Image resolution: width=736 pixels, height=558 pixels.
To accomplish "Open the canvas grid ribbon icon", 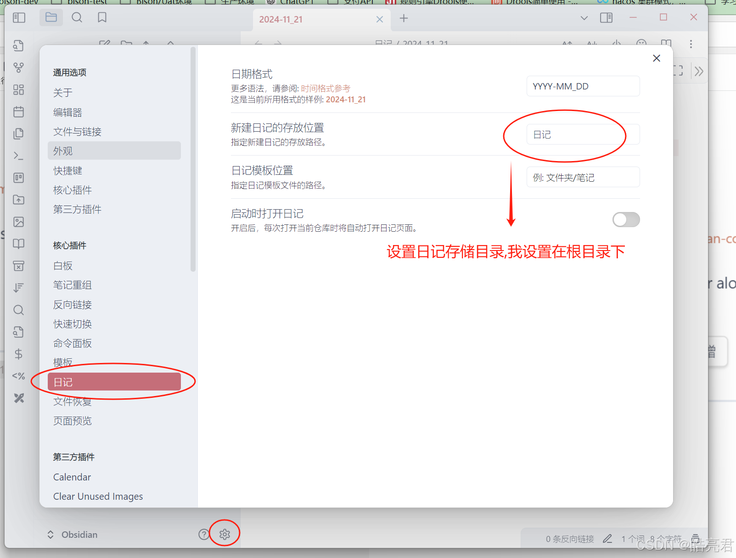I will (x=18, y=89).
